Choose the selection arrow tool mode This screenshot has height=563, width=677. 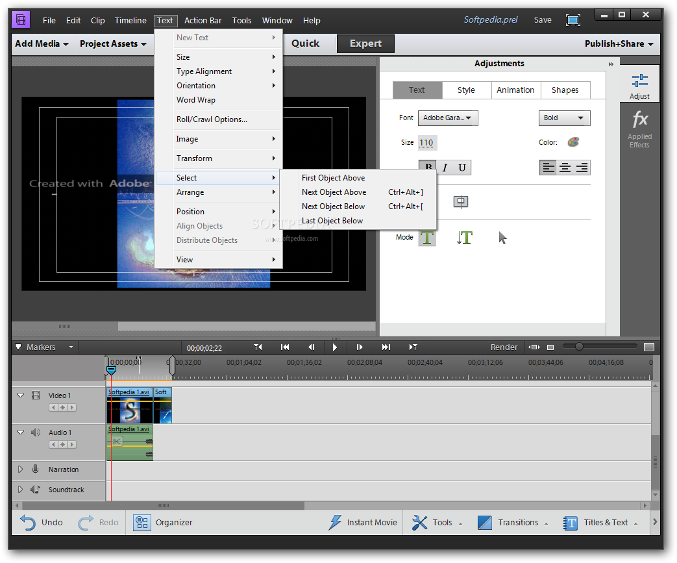click(x=502, y=238)
